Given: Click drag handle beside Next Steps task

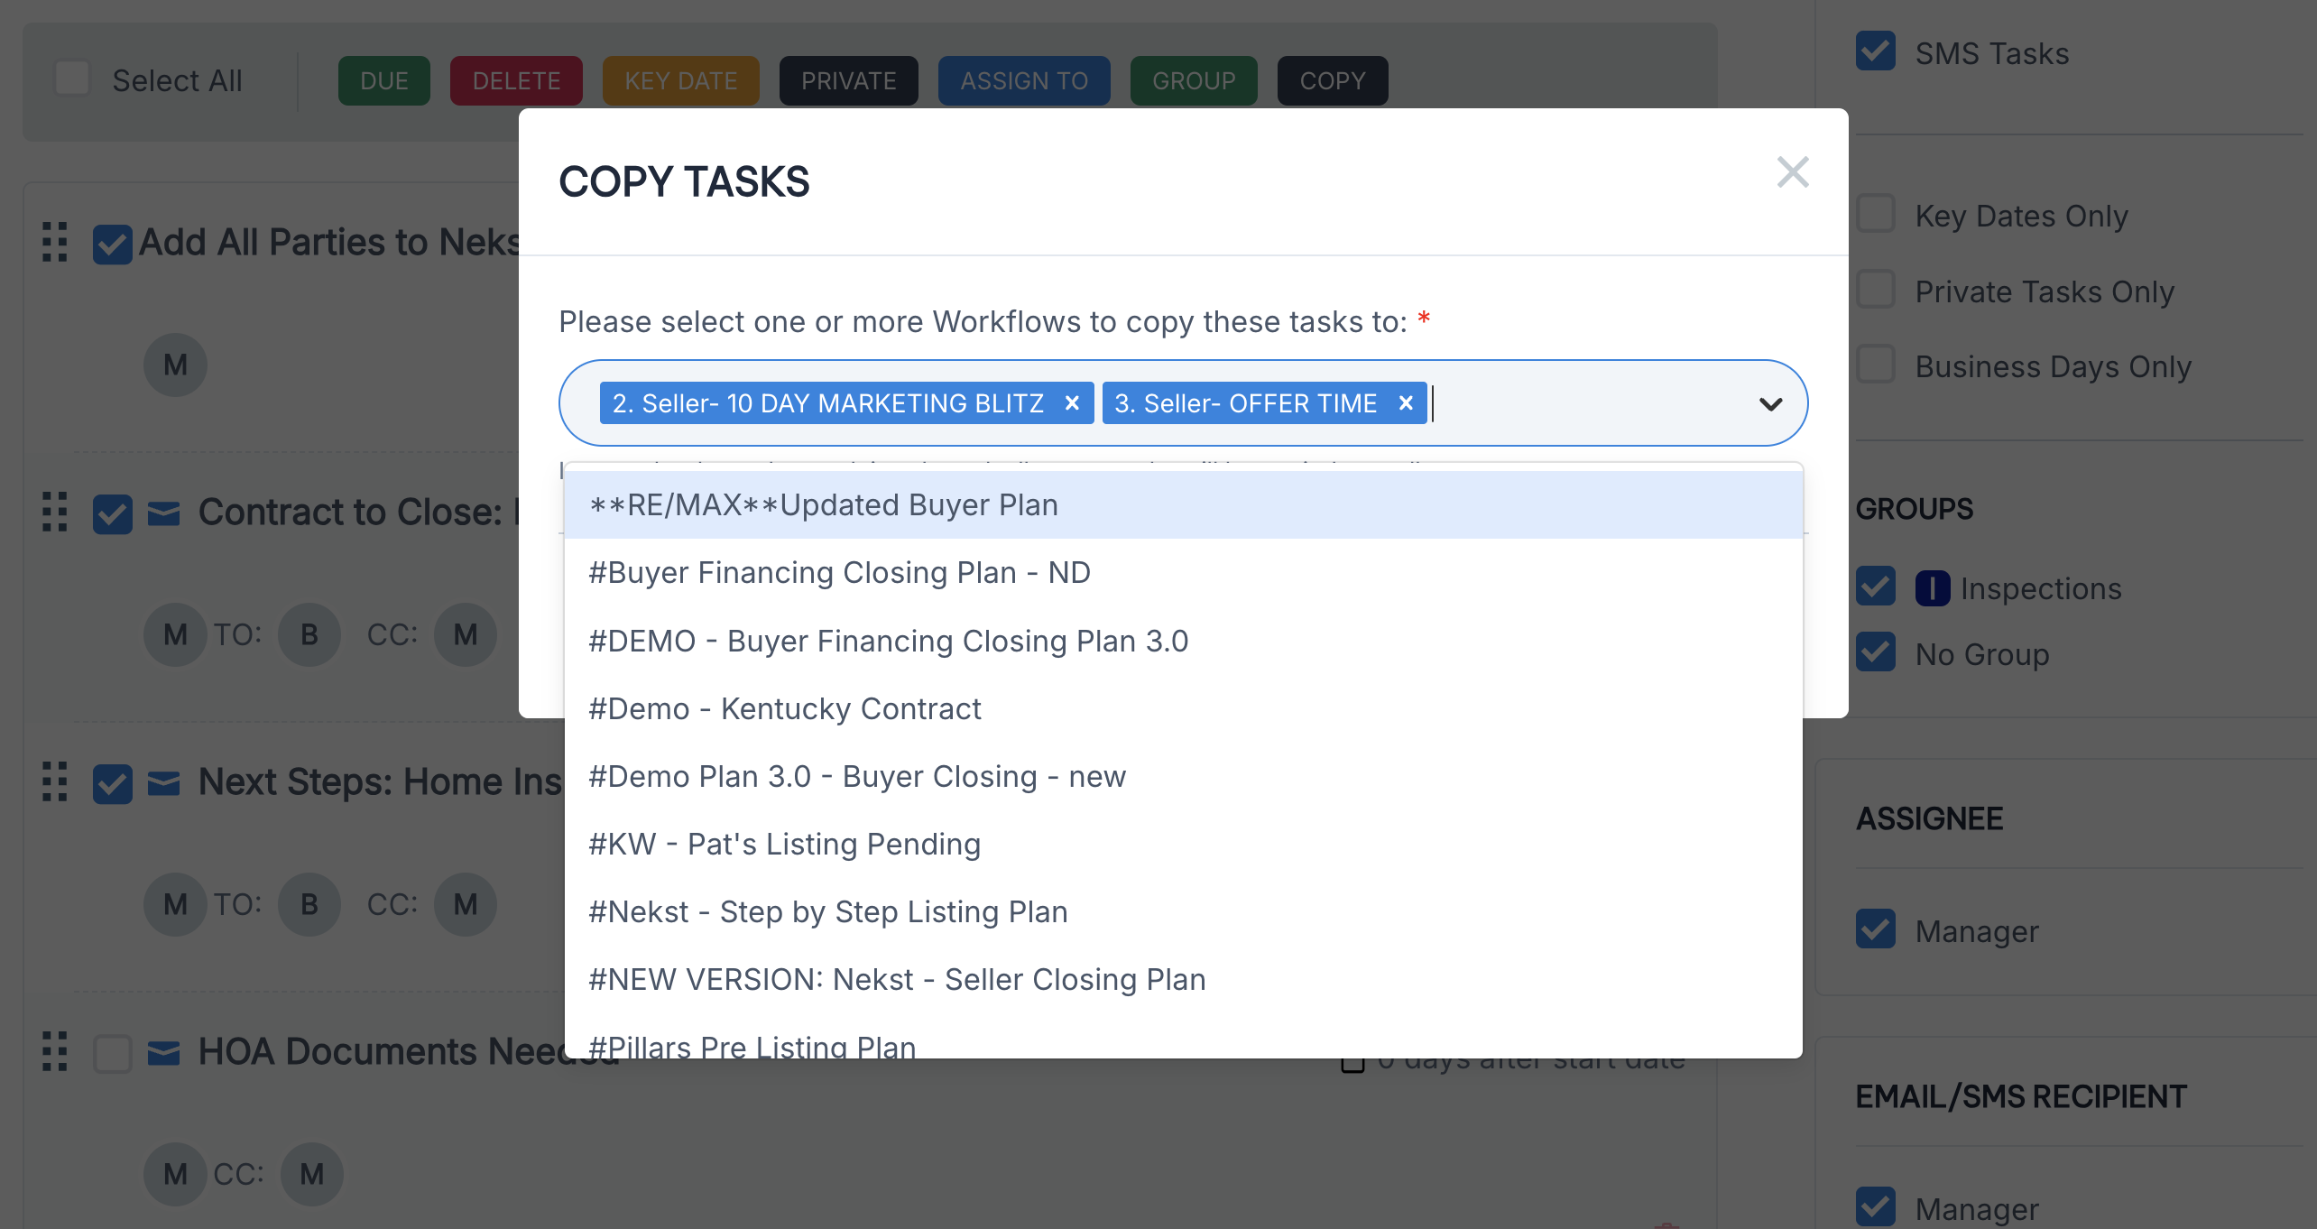Looking at the screenshot, I should (x=55, y=781).
